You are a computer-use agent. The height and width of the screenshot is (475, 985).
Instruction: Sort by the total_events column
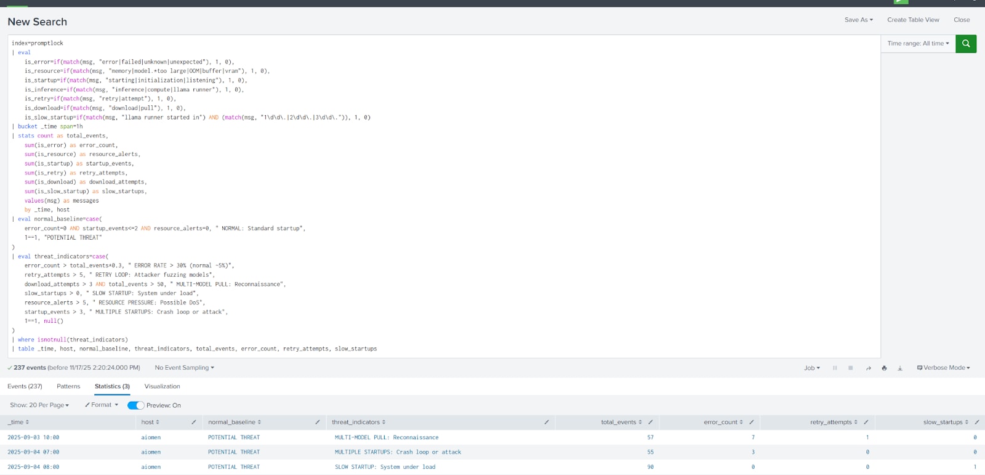click(x=621, y=422)
